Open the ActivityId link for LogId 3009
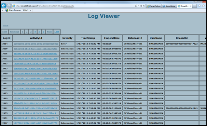This screenshot has width=207, height=126. click(36, 49)
